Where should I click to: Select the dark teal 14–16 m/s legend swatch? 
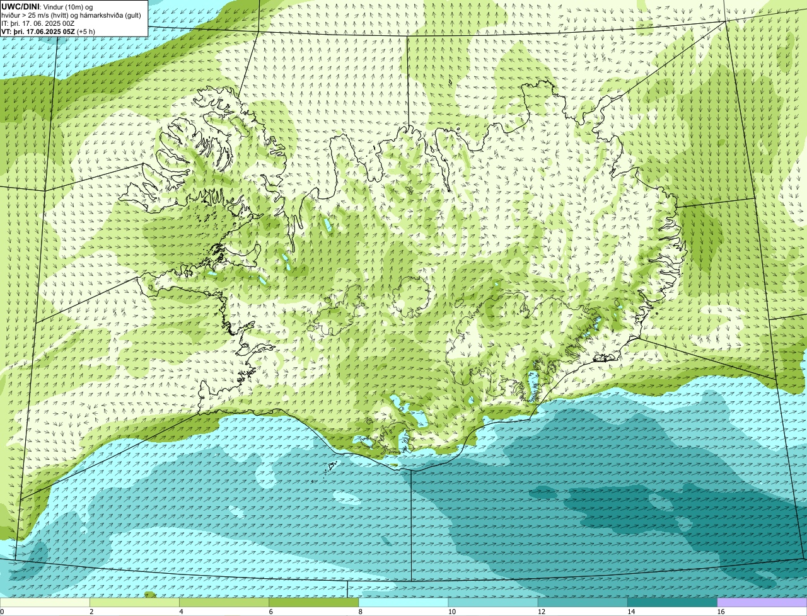coord(673,603)
